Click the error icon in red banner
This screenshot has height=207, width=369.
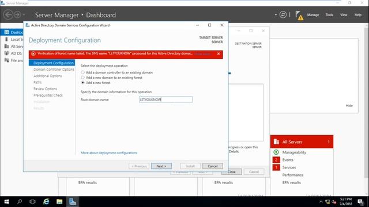[33, 53]
